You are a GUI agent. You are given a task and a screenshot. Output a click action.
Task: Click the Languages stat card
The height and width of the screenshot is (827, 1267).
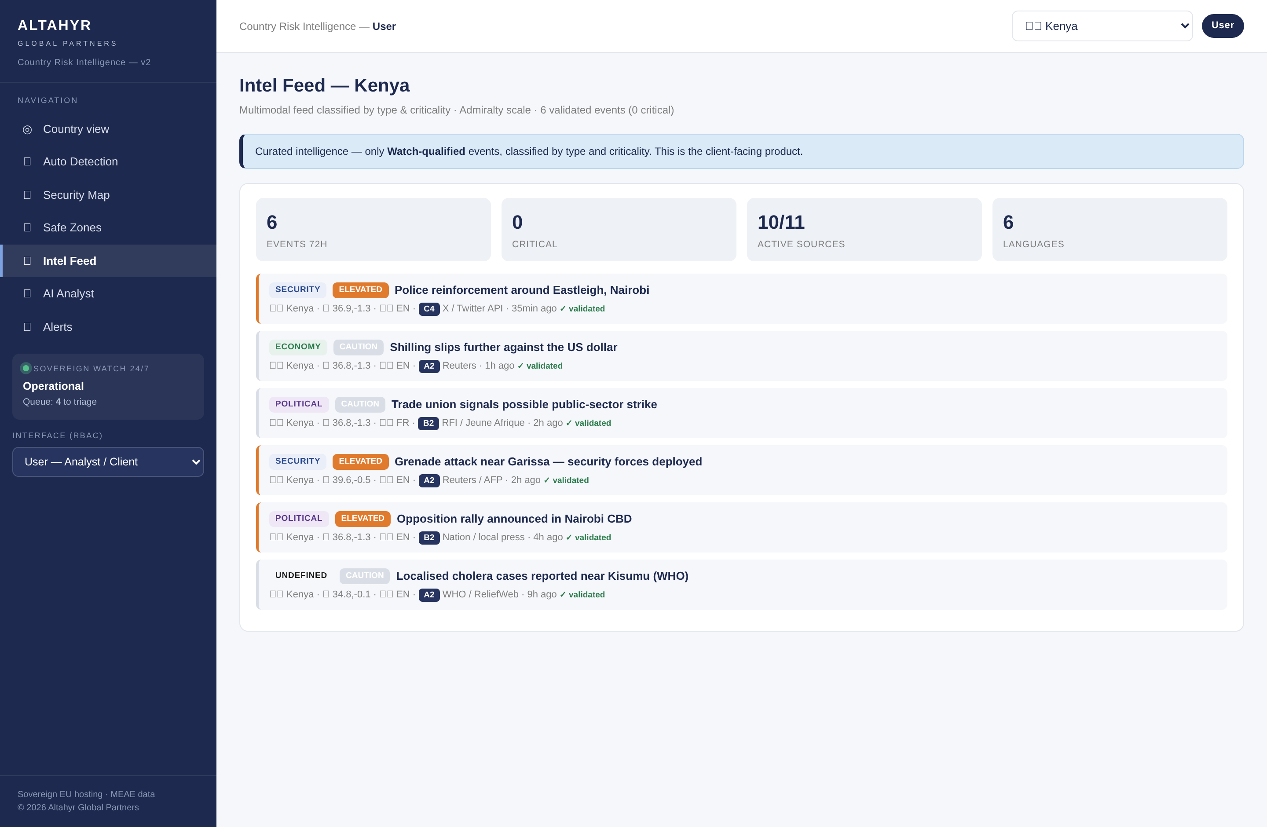pyautogui.click(x=1110, y=230)
